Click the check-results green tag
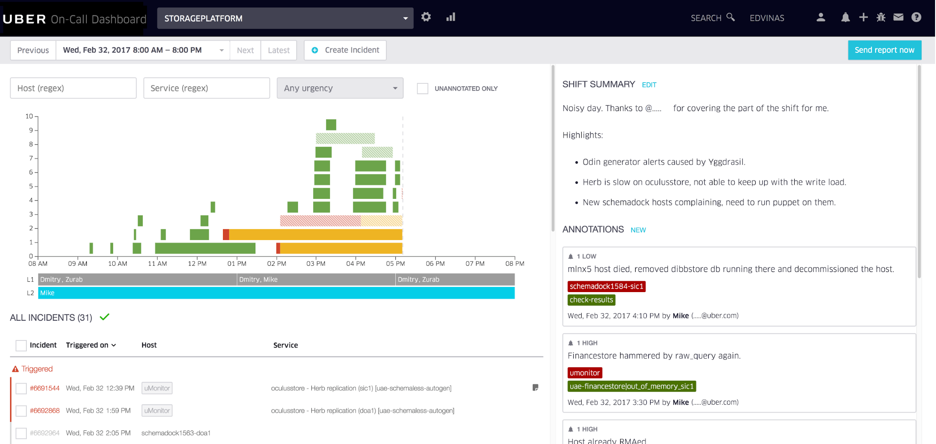 coord(591,300)
